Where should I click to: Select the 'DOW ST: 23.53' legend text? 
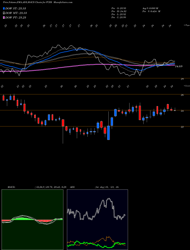tap(16, 8)
